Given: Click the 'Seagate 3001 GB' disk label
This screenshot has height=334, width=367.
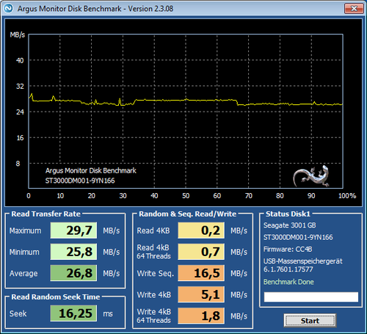Looking at the screenshot, I should pos(289,225).
